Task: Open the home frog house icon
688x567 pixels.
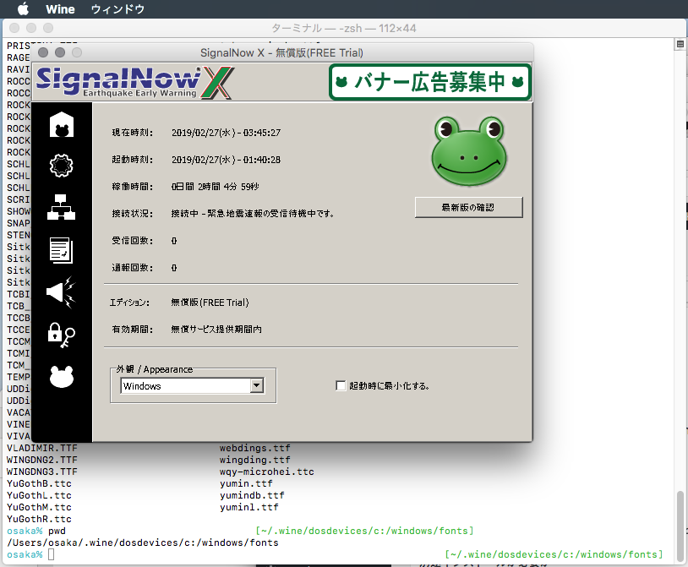Action: (x=62, y=124)
